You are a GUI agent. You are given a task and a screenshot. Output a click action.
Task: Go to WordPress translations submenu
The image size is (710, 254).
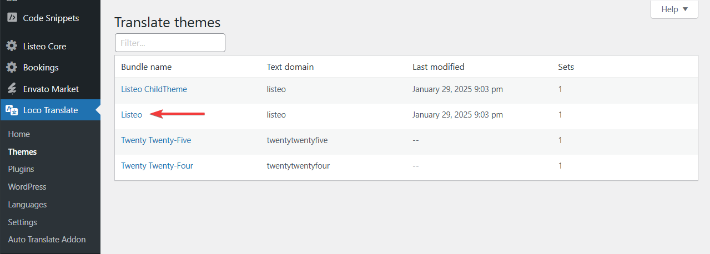point(27,187)
